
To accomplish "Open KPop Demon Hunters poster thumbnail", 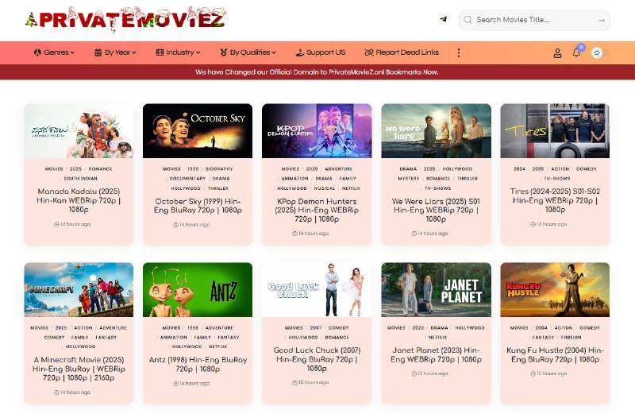I will click(x=317, y=130).
